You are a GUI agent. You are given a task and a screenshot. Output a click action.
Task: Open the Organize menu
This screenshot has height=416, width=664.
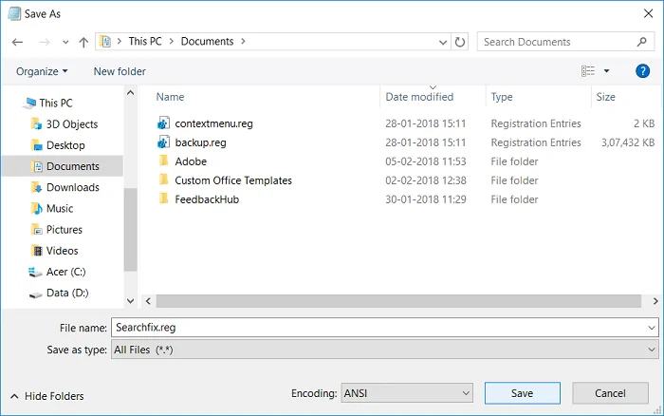click(x=42, y=71)
